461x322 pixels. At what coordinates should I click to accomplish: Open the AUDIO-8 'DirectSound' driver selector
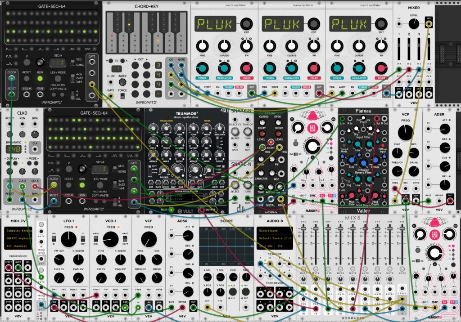275,231
